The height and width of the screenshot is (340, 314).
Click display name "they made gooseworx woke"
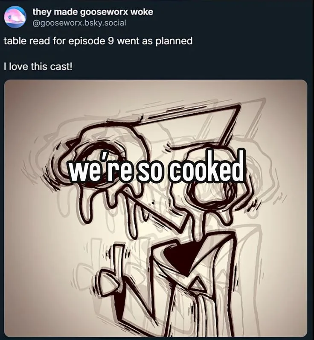tap(93, 12)
